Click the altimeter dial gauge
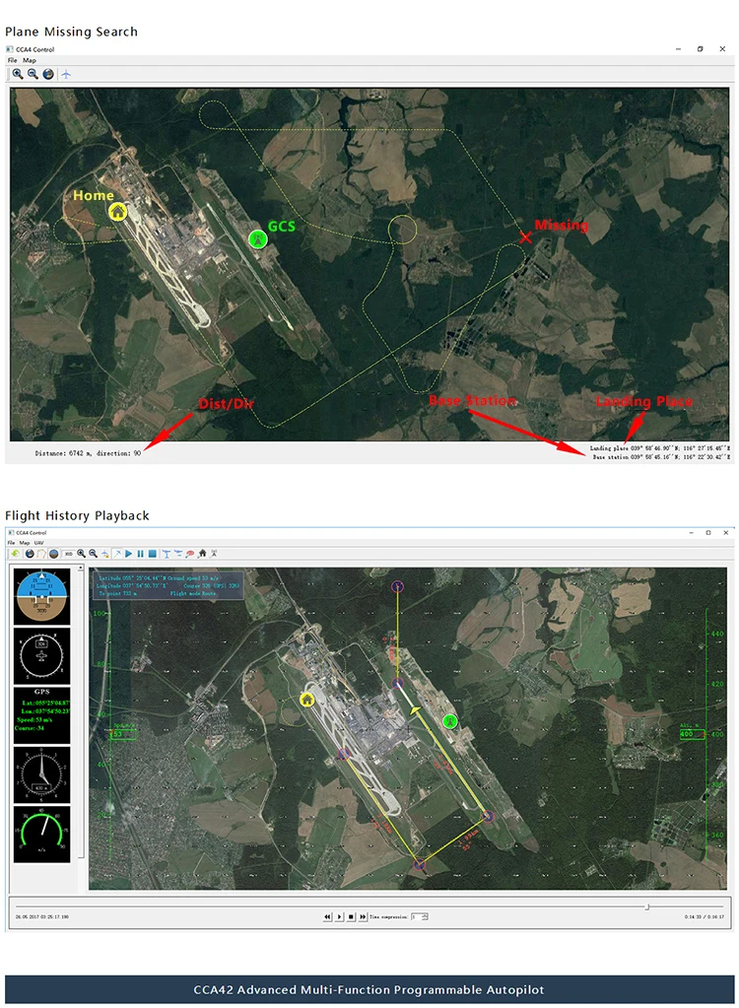This screenshot has width=739, height=1008. (41, 774)
